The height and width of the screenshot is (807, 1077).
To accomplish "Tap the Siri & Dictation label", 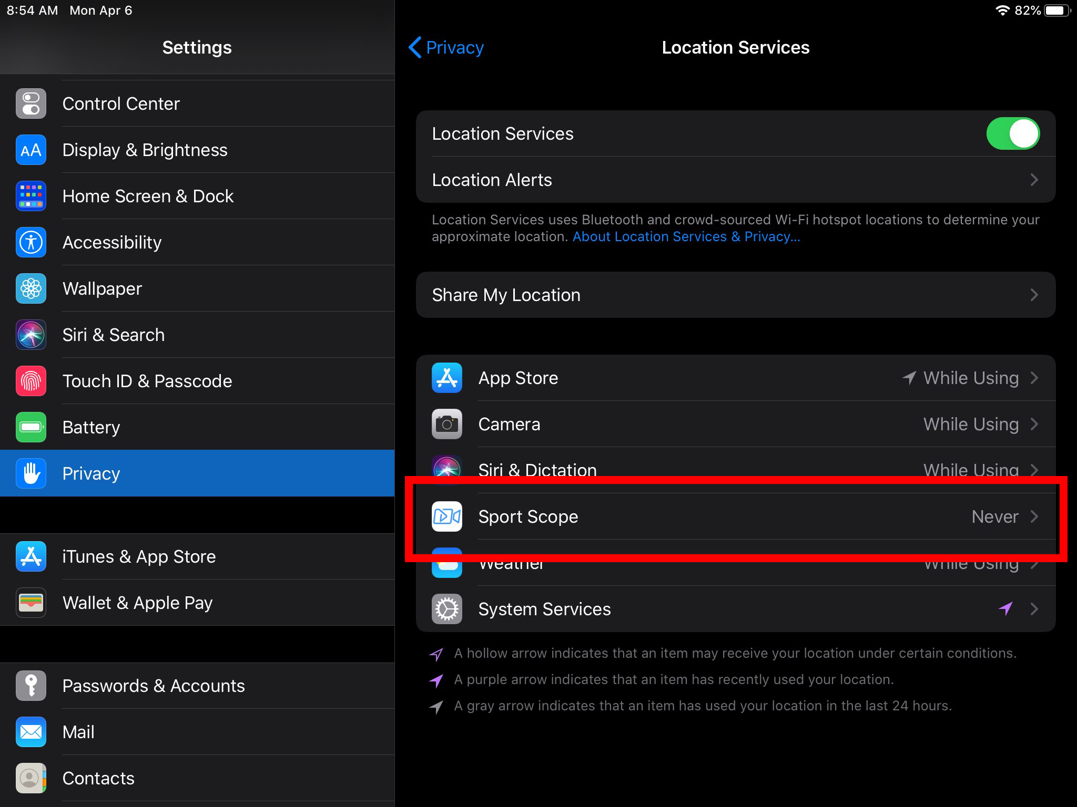I will pos(537,469).
